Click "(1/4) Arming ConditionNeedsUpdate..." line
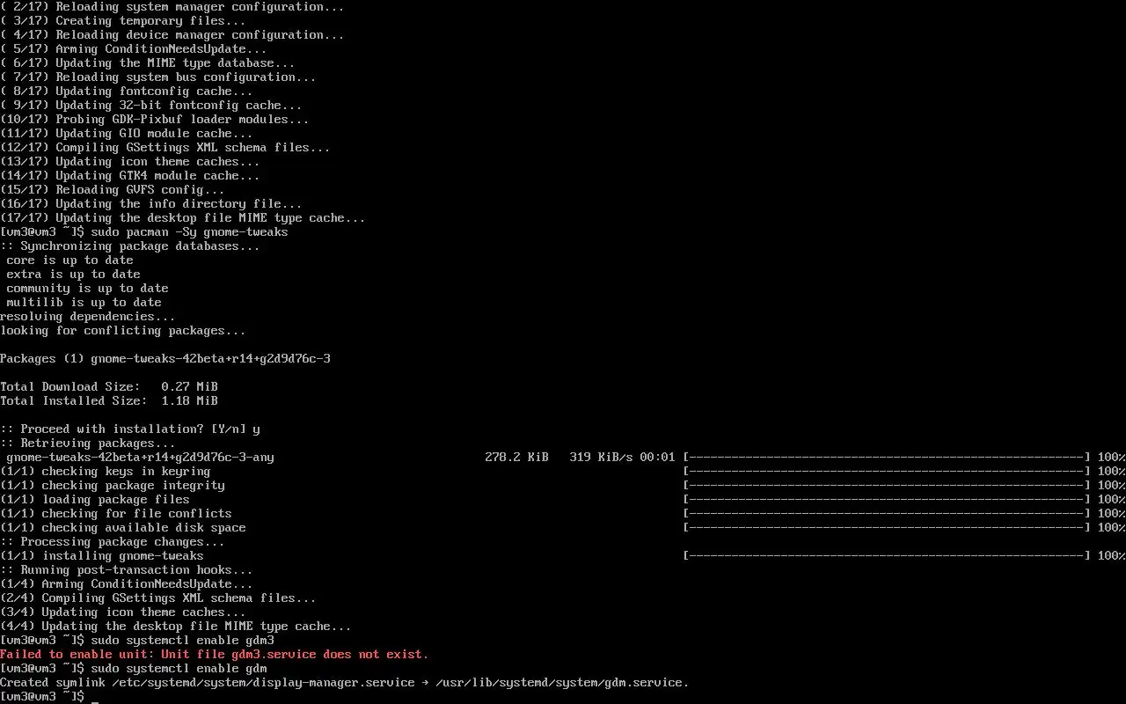 pos(127,583)
